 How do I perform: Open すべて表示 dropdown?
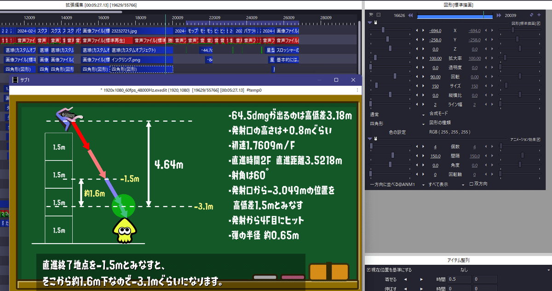(x=446, y=184)
